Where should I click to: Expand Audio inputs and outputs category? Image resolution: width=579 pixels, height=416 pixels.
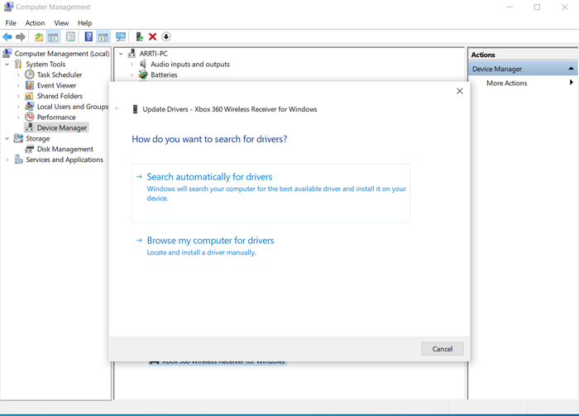[132, 65]
